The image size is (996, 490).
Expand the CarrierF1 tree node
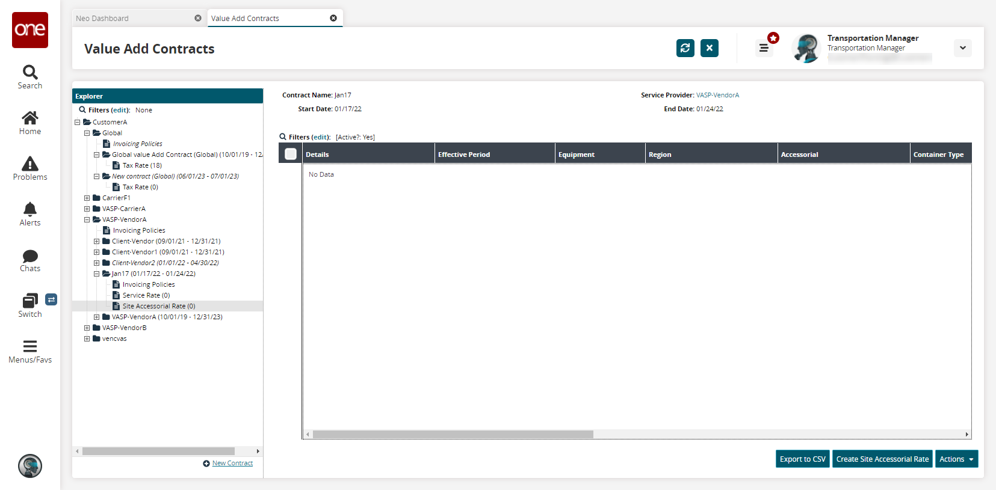pos(87,198)
